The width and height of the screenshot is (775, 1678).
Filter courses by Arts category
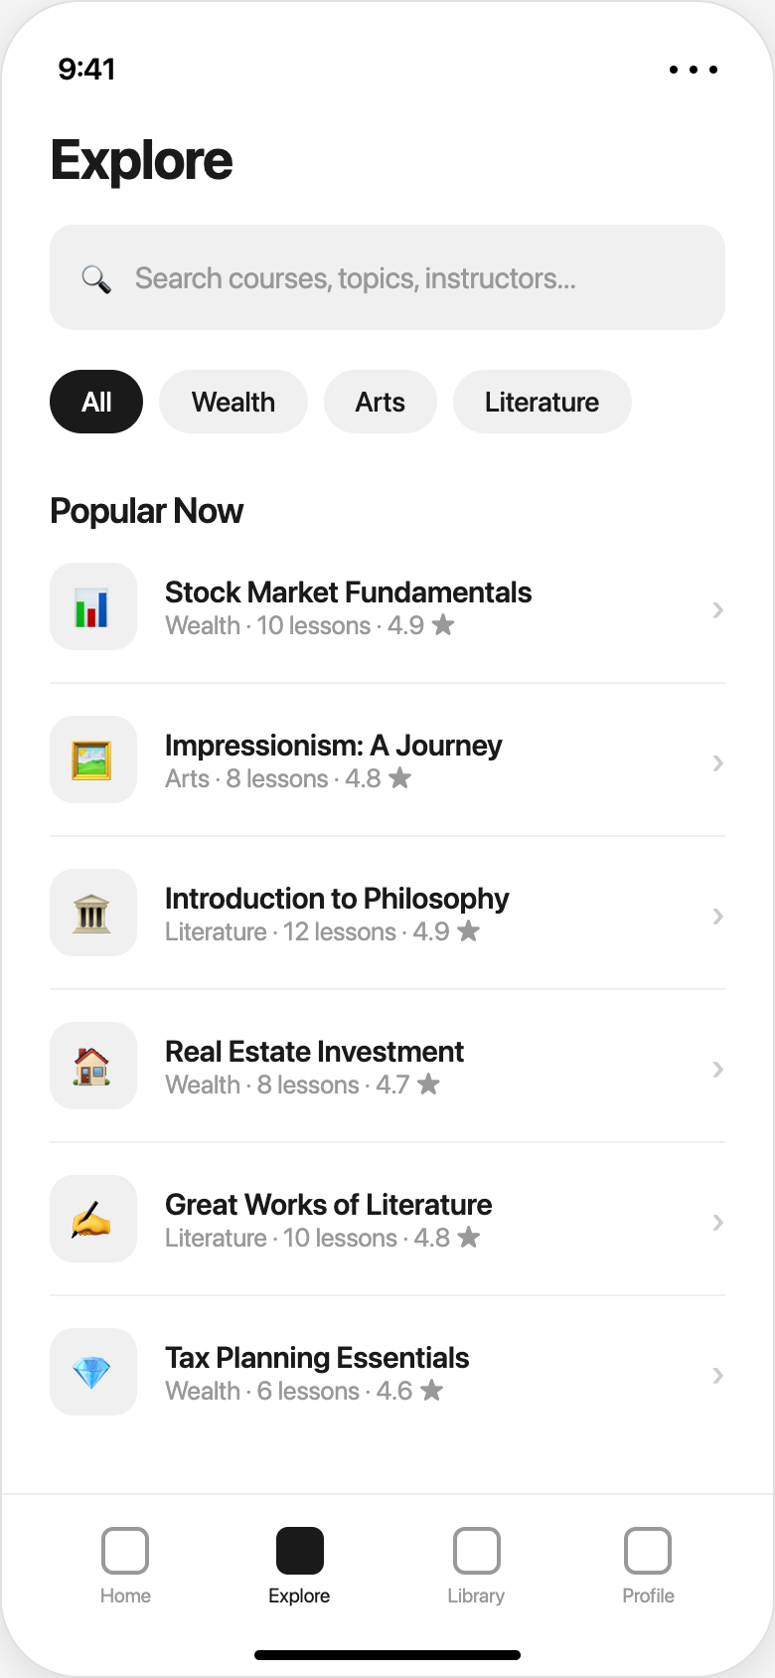[381, 402]
